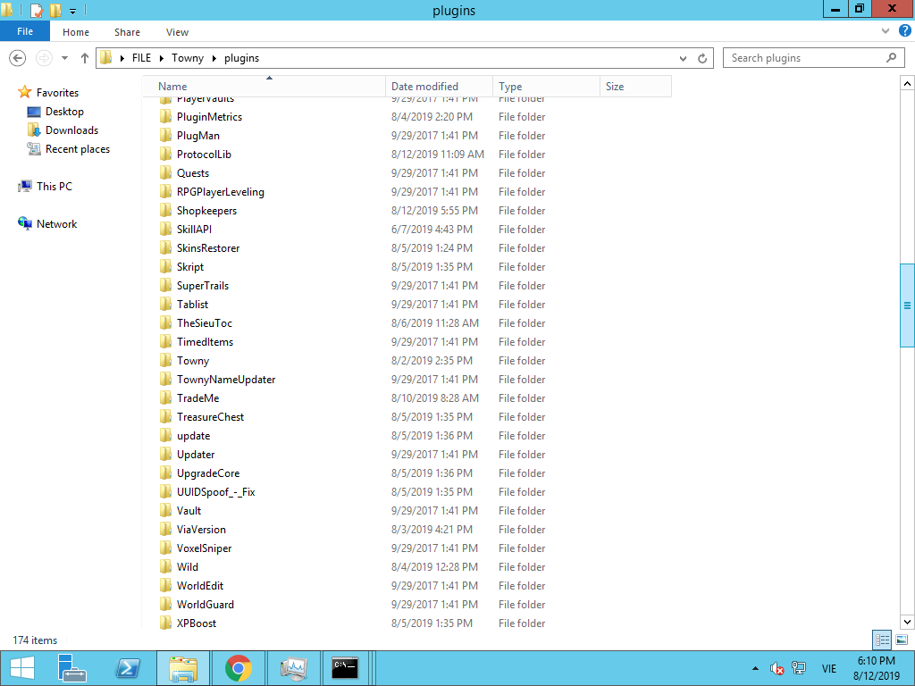Select the PluginMetrics folder icon
This screenshot has height=686, width=915.
(x=165, y=117)
